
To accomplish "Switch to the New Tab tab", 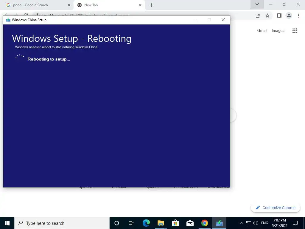I will [x=109, y=5].
